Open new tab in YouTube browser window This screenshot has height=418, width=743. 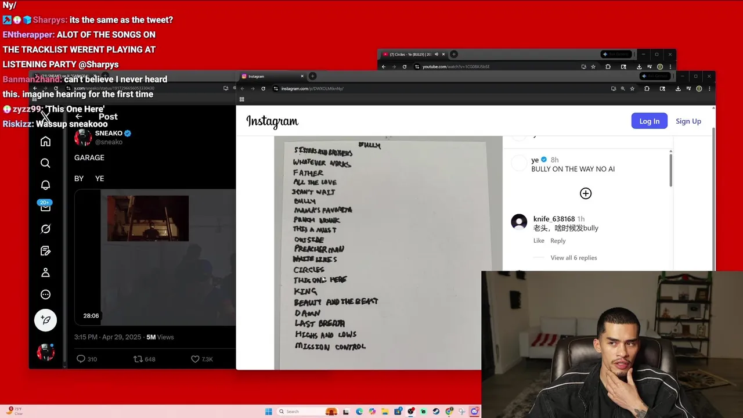[454, 54]
